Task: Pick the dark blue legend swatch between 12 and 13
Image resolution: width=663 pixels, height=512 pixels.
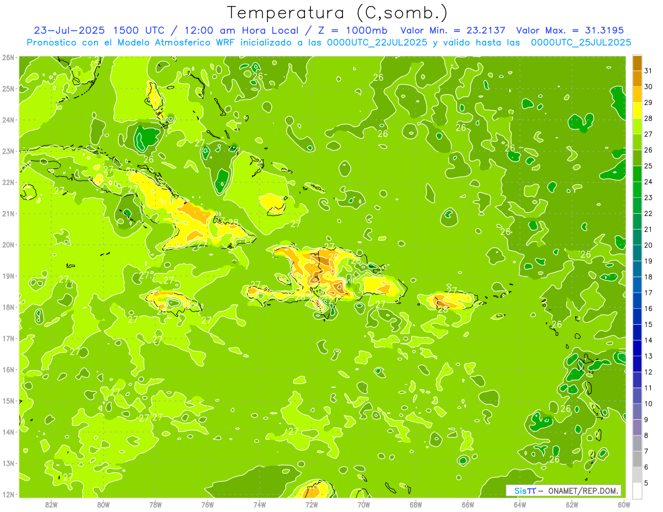Action: 637,364
